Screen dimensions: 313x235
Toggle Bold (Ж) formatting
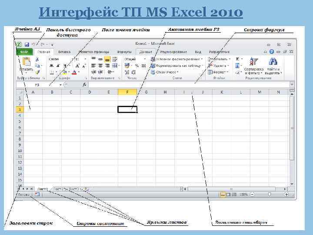coord(51,66)
